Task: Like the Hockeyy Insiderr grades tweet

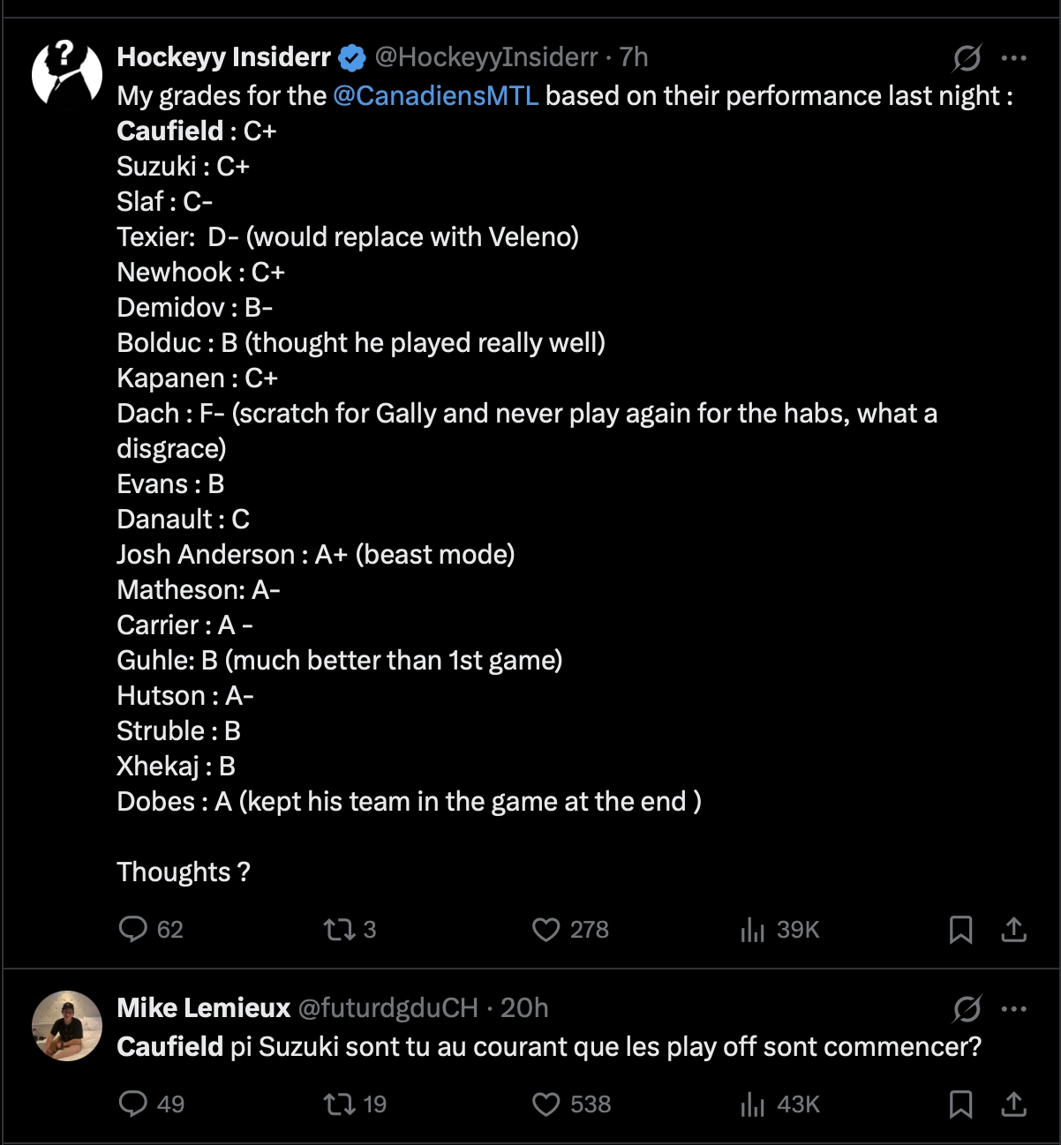Action: click(x=546, y=930)
